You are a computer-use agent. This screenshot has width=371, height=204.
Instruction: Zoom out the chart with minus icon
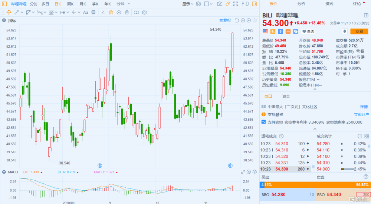coord(243,20)
